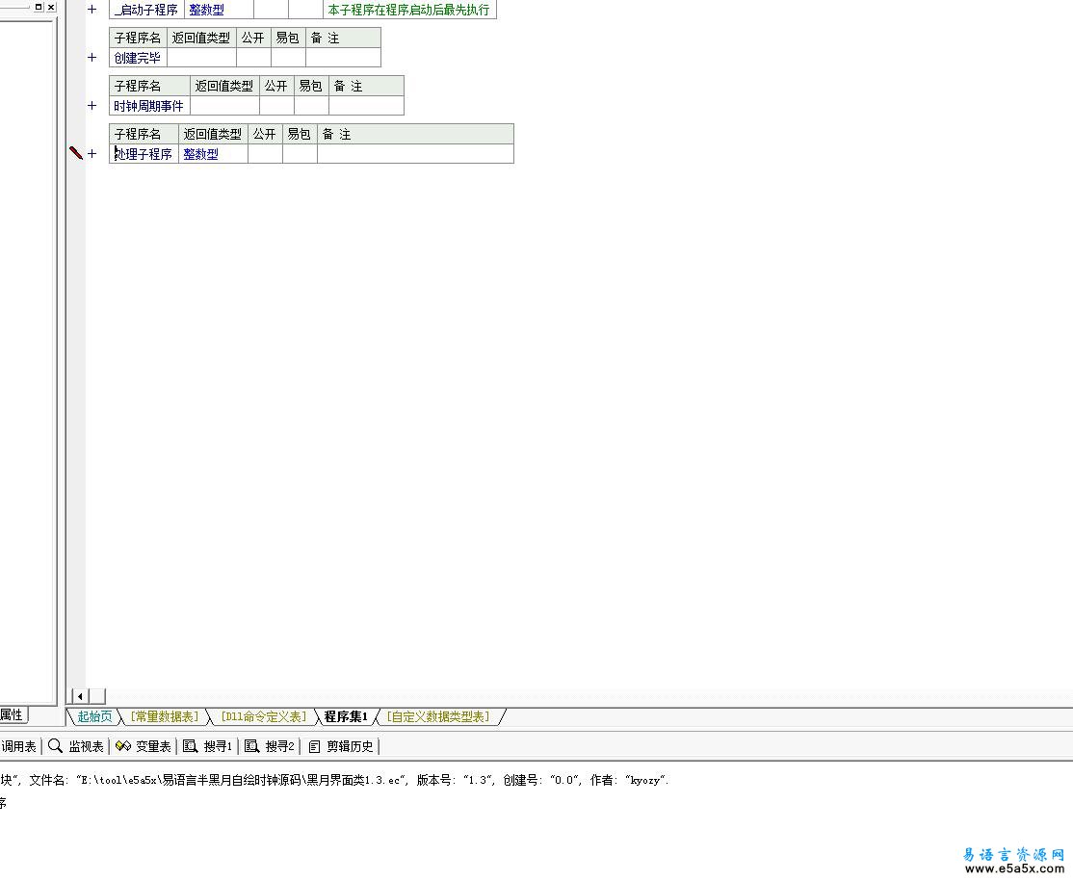Viewport: 1073px width, 881px height.
Task: Switch to the 起始页 tab
Action: [x=94, y=716]
